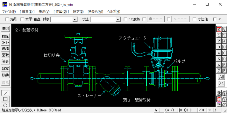
Task: Click the layer X toggle button
Action: 221,84
